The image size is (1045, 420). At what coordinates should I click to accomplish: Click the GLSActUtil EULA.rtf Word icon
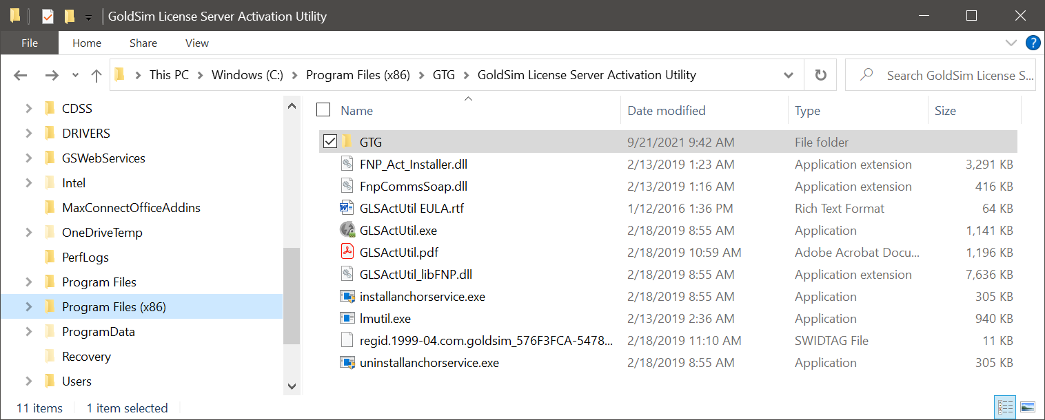347,208
